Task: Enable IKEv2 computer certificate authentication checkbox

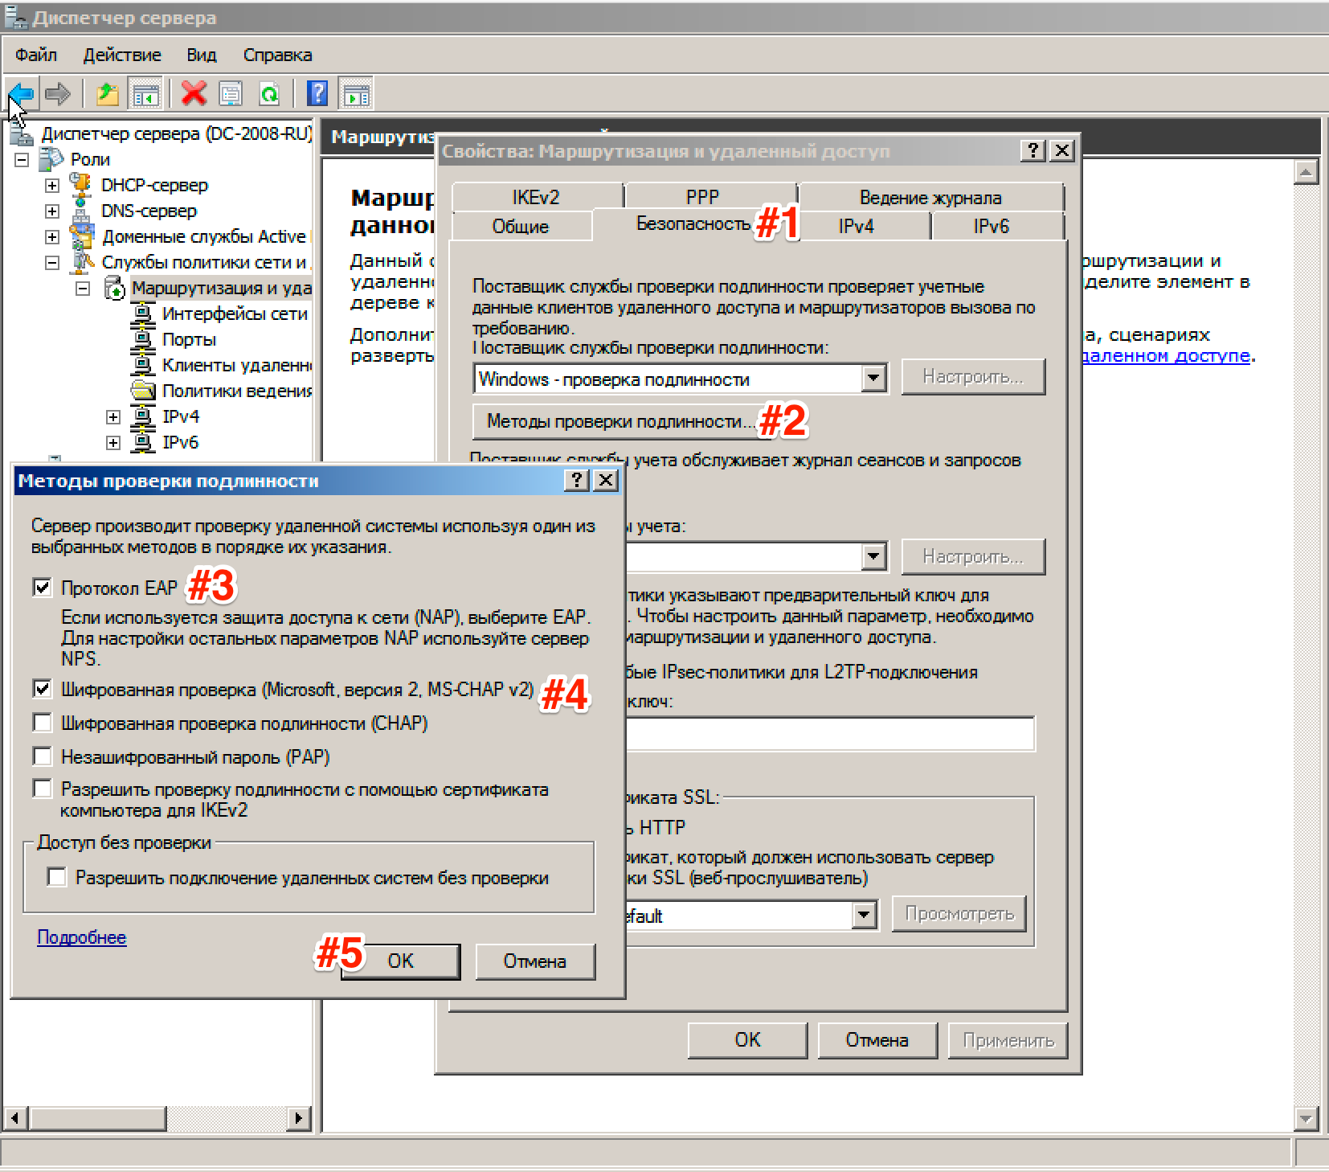Action: [43, 789]
